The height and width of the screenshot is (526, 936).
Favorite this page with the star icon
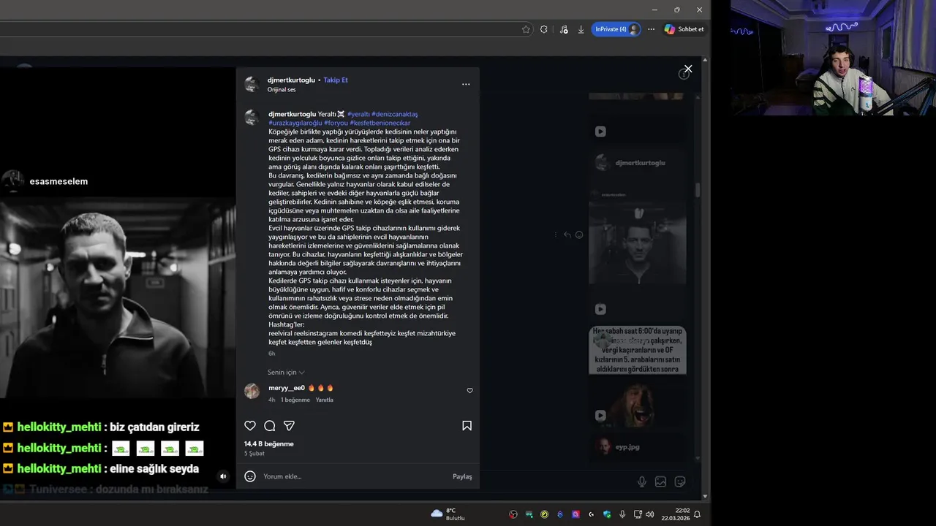point(526,29)
